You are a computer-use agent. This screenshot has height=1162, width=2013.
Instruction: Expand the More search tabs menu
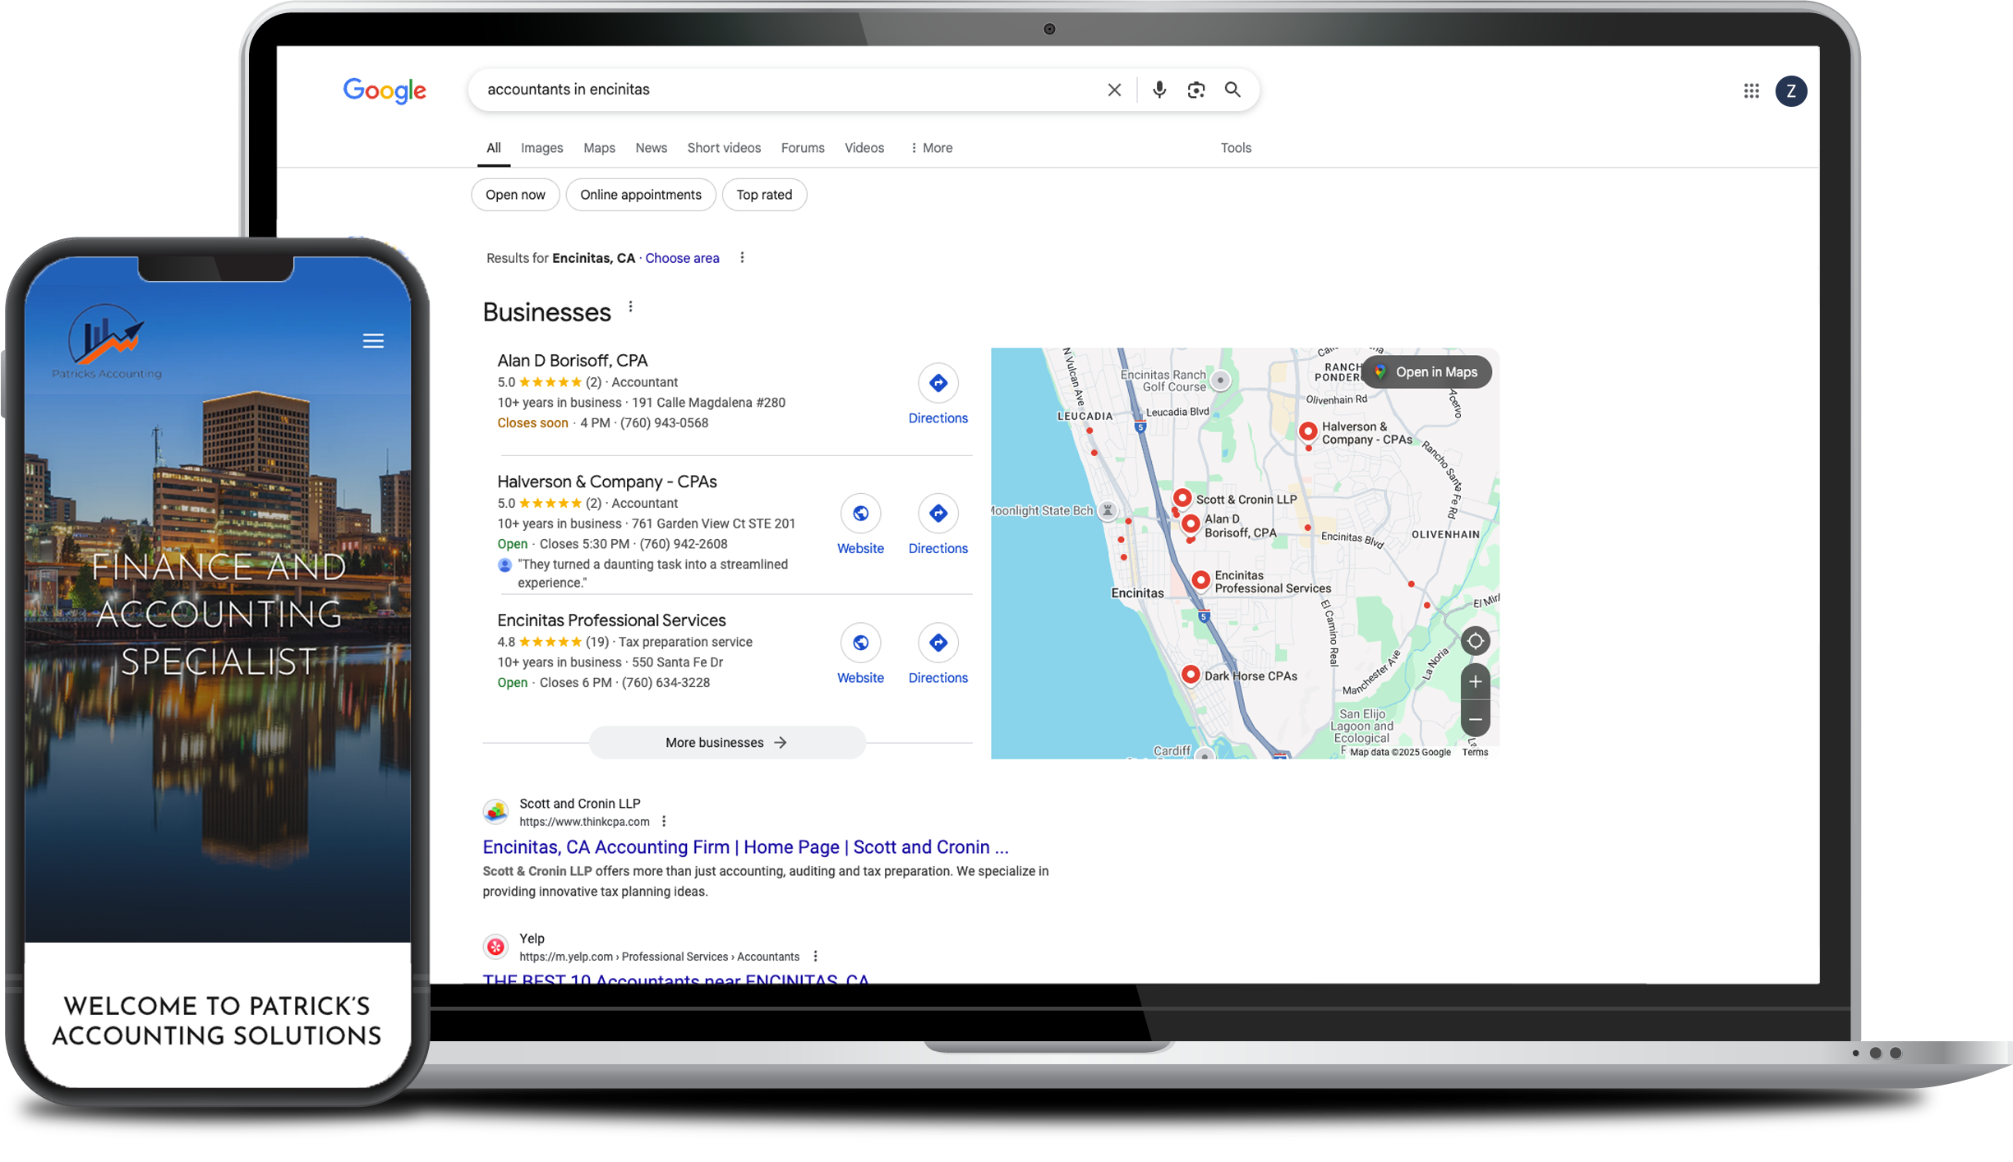pos(932,148)
